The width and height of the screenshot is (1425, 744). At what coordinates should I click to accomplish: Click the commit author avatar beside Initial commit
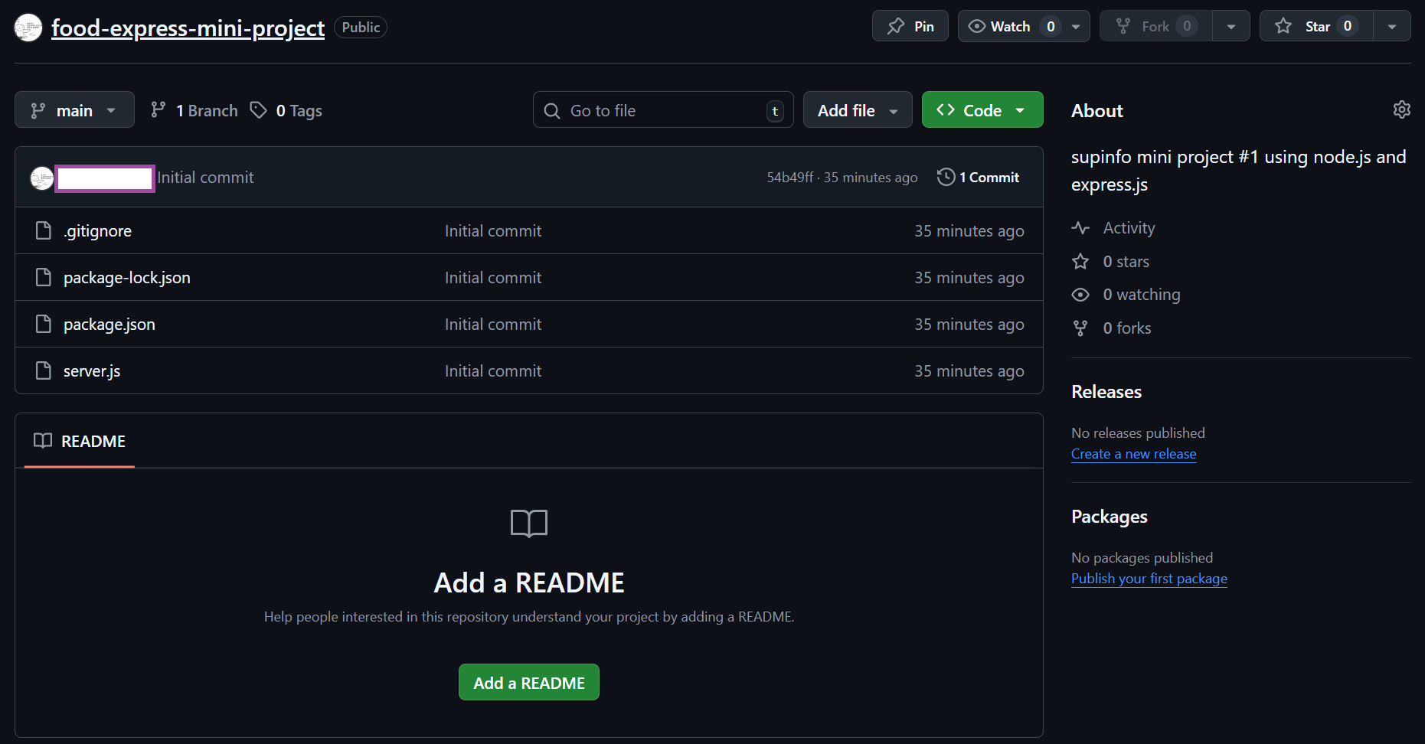click(41, 178)
